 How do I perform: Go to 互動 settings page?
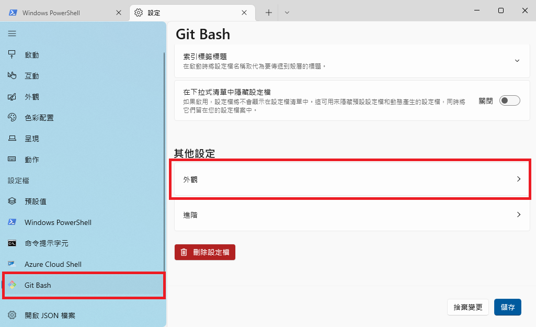(83, 75)
